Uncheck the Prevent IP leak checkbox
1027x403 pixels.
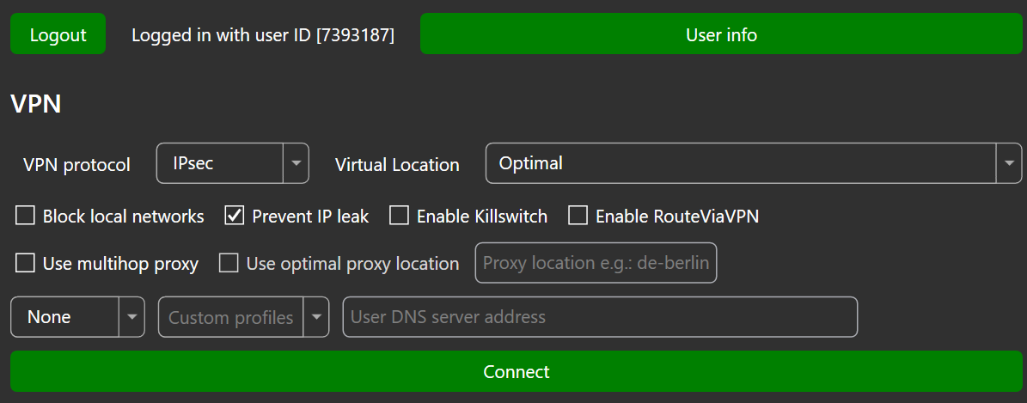click(x=235, y=216)
